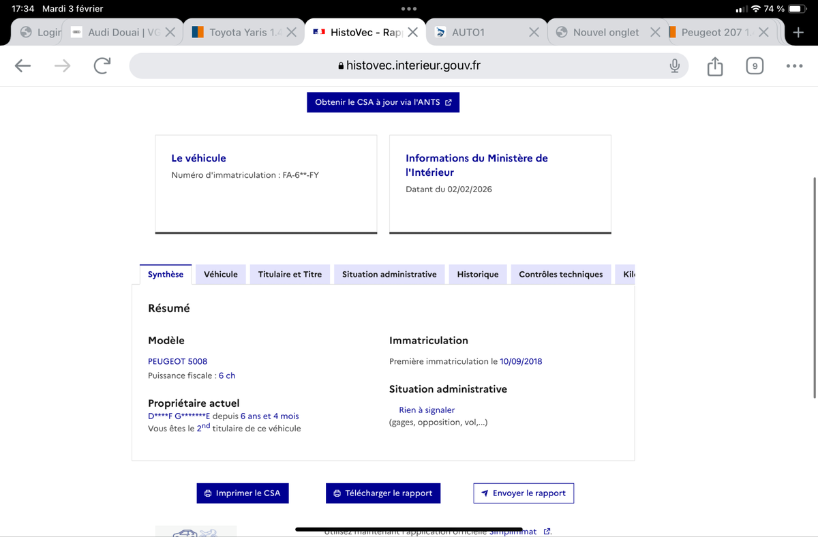Tap the three dots at screen top
Screen dimensions: 818x537
click(x=409, y=9)
